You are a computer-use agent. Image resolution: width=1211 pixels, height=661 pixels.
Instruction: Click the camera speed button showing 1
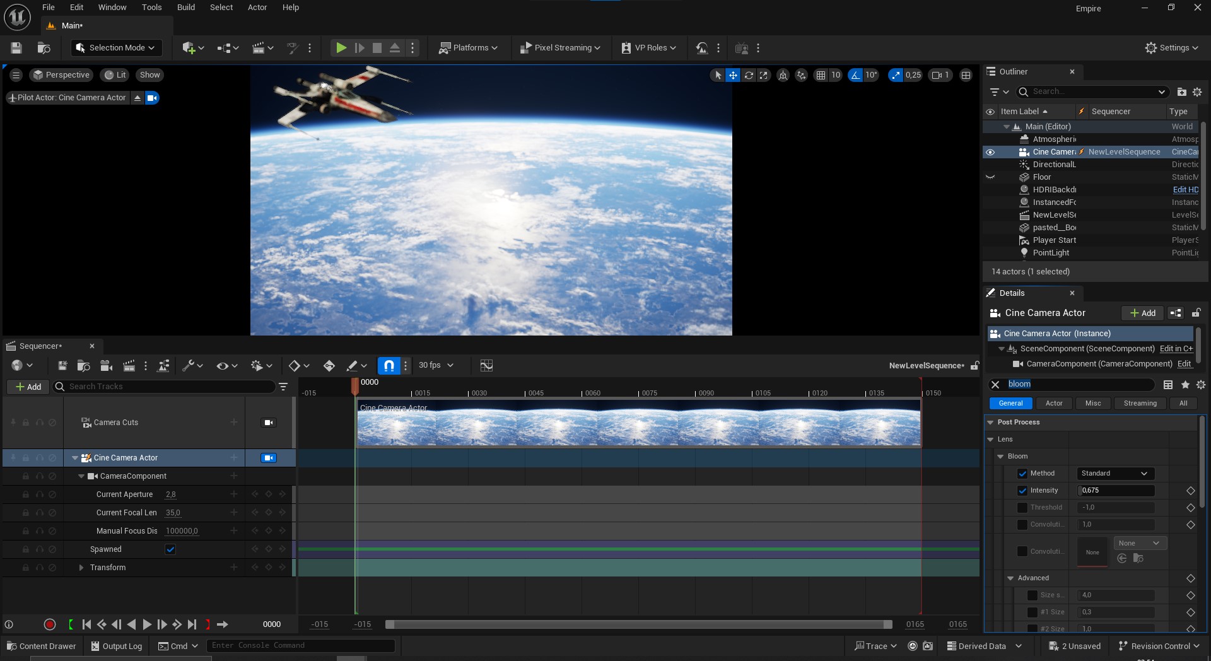[x=940, y=75]
